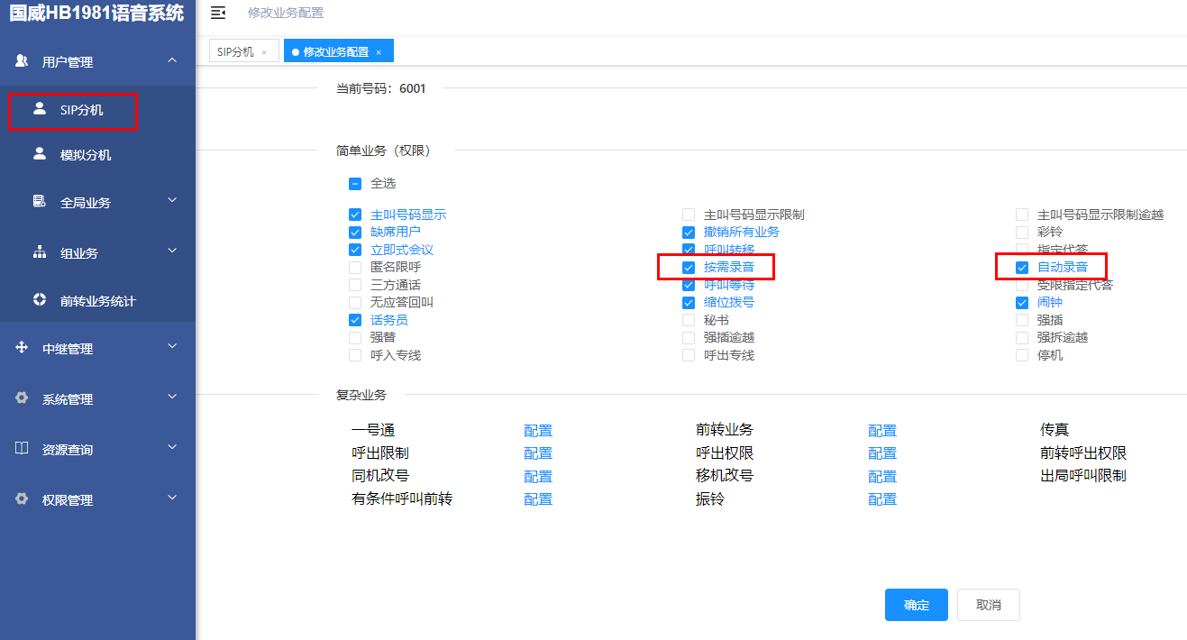The image size is (1187, 640).
Task: Click the hamburger menu icon beside 修改业务配置
Action: pyautogui.click(x=217, y=13)
